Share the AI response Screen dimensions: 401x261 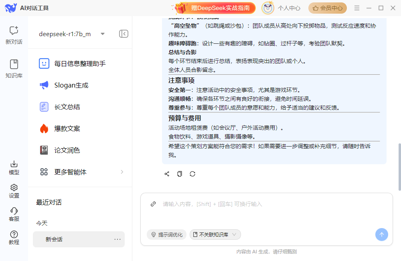click(x=167, y=174)
